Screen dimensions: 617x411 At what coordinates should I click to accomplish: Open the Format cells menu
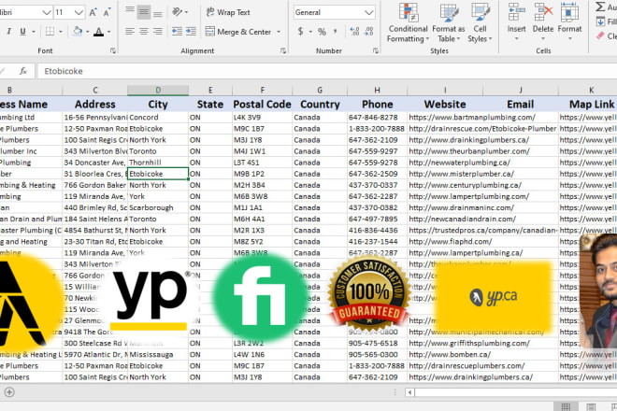tap(569, 22)
